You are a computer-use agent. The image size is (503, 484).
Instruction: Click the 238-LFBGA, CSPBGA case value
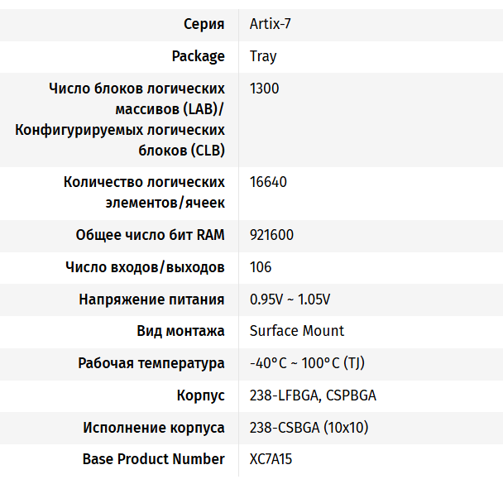click(x=313, y=395)
